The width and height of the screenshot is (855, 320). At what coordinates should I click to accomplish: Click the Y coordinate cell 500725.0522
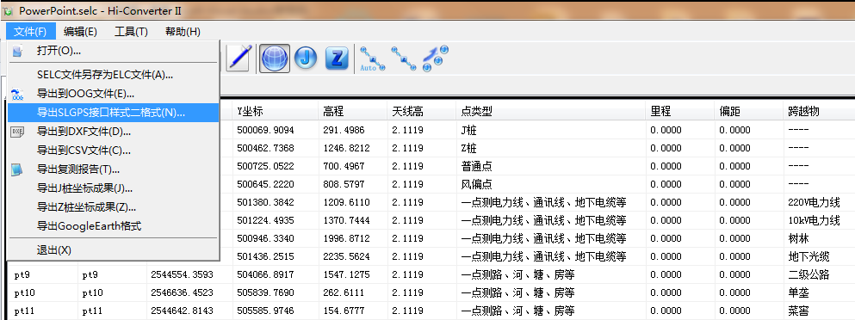[276, 166]
